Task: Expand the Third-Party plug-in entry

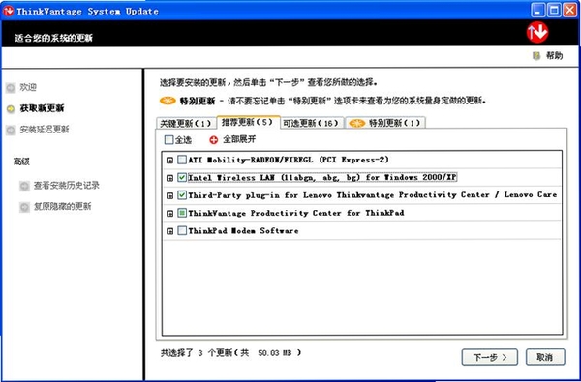Action: [x=169, y=195]
